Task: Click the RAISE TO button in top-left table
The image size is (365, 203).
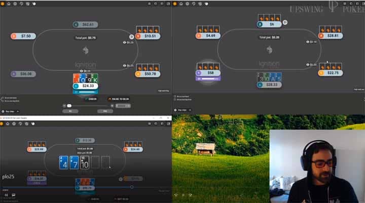Action: tap(119, 99)
